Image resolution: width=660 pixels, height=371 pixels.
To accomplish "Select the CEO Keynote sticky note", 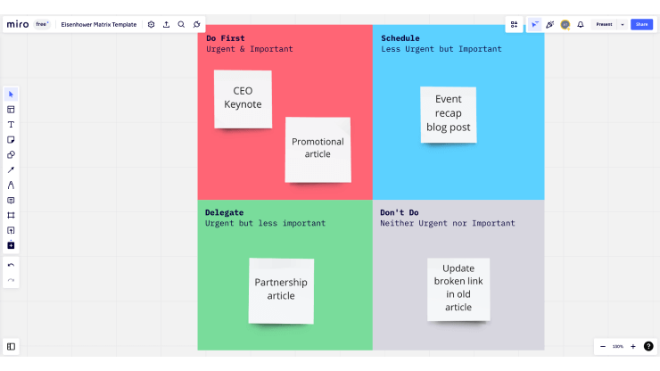I will [x=243, y=99].
